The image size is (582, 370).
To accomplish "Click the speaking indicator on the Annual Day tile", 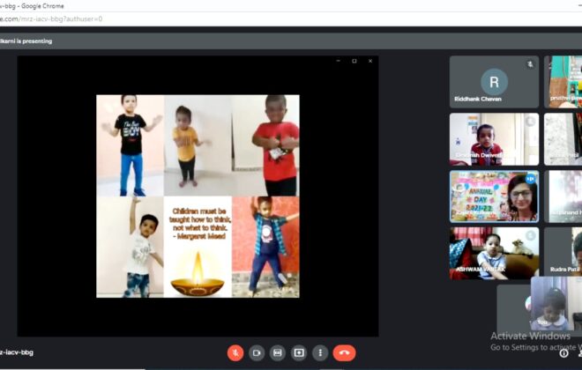I will pyautogui.click(x=530, y=179).
